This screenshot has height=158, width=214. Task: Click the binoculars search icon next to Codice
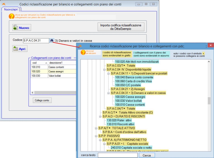(52, 41)
